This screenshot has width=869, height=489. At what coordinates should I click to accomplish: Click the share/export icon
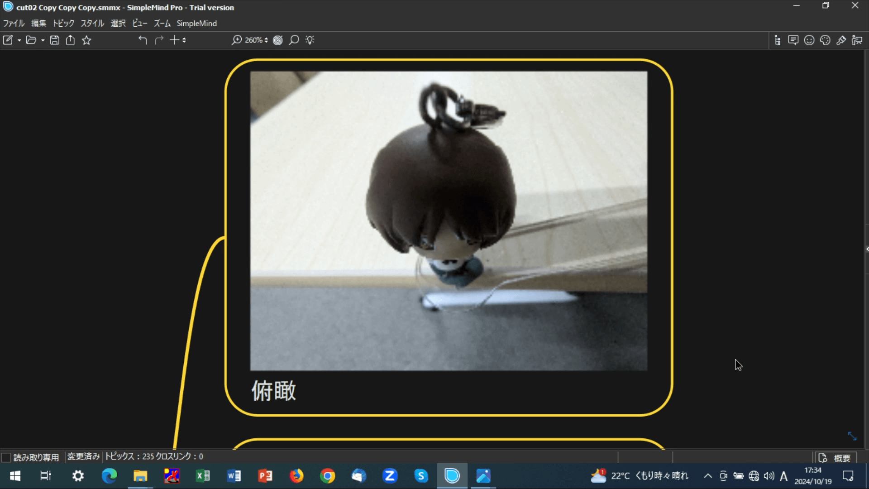(x=70, y=40)
